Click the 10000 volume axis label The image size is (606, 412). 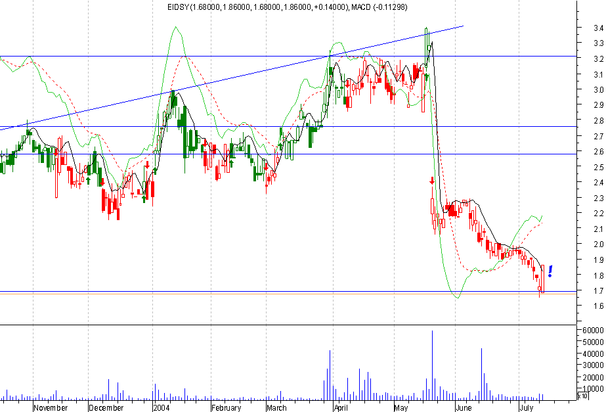593,388
